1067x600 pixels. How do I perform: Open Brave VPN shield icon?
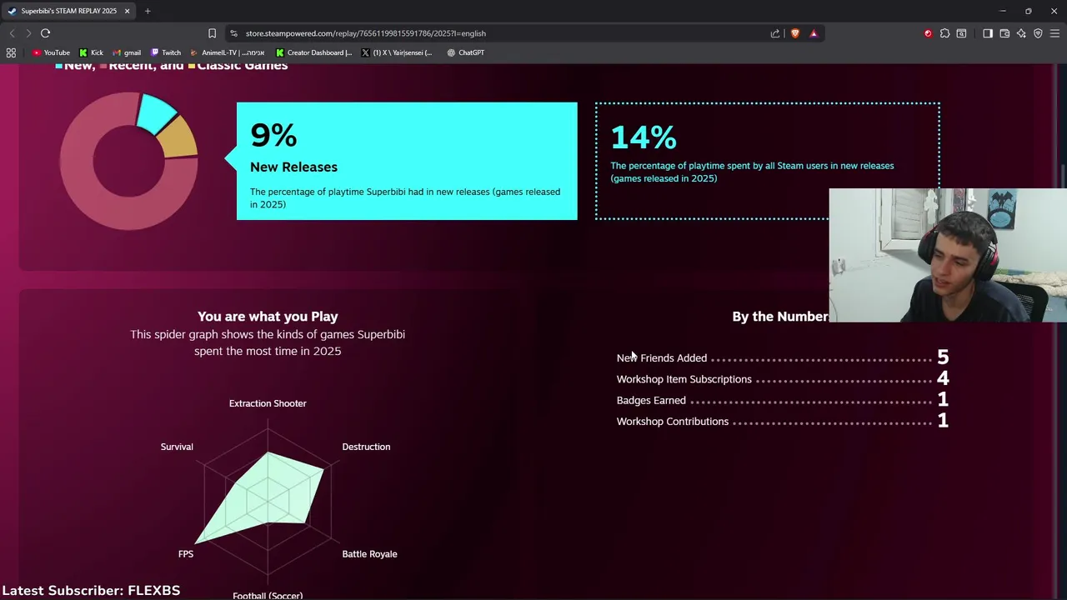tap(1038, 33)
